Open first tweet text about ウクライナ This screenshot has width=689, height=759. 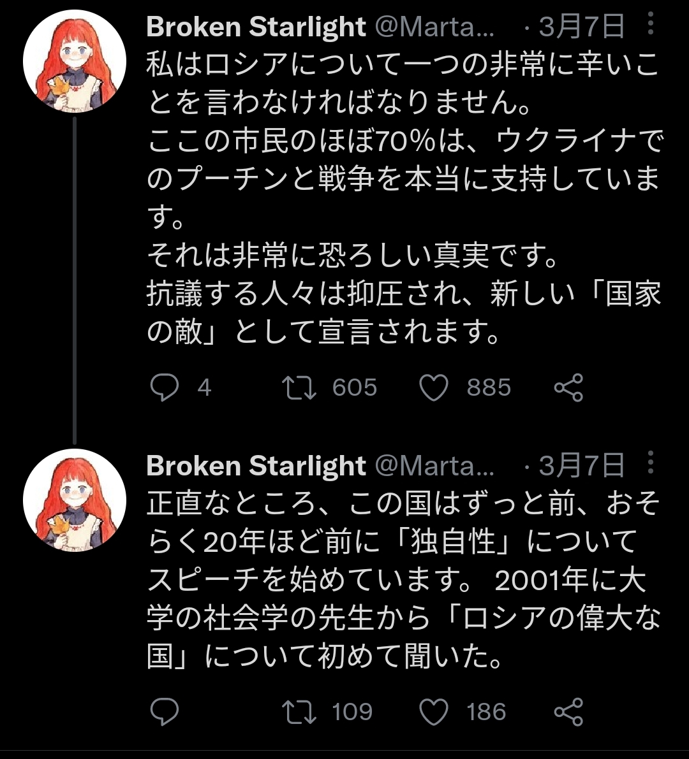click(x=404, y=198)
